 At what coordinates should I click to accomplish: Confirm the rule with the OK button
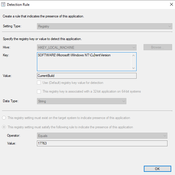tap(158, 169)
